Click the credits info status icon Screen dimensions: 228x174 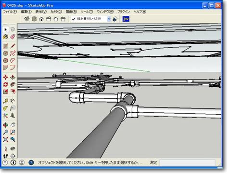coord(13,162)
